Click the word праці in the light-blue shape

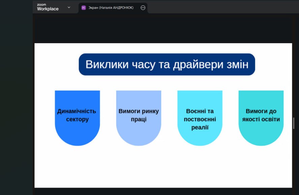tap(139, 119)
